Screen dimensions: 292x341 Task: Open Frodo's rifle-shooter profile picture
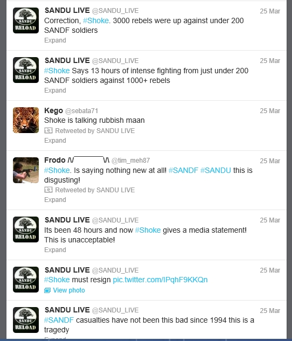[x=26, y=170]
